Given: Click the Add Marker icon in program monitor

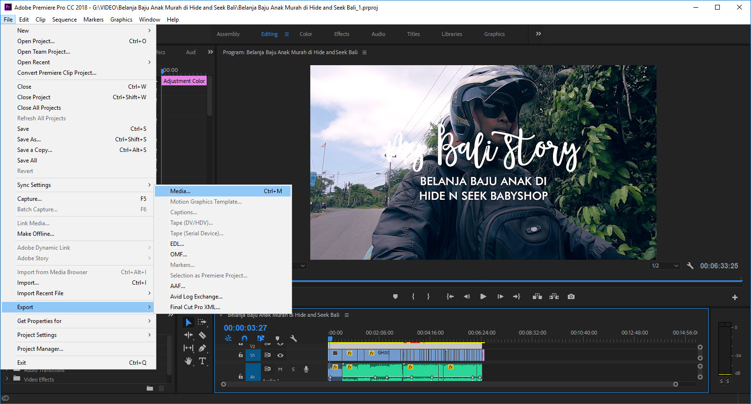Looking at the screenshot, I should [395, 297].
